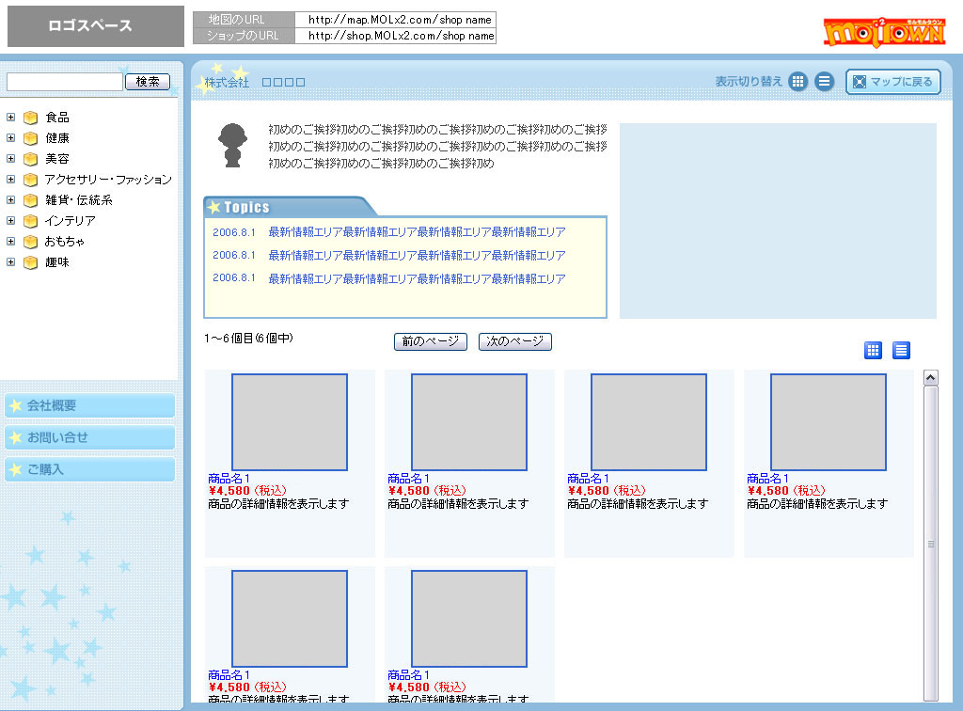Click the product list scrollbar thumb
This screenshot has height=711, width=963.
pyautogui.click(x=930, y=544)
